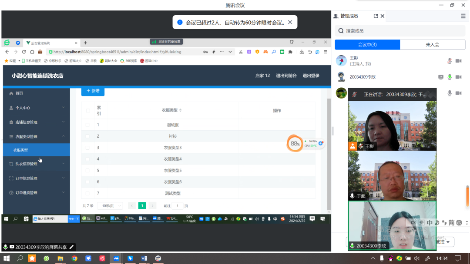Open the hamburger menu in the member panel

pos(463,16)
